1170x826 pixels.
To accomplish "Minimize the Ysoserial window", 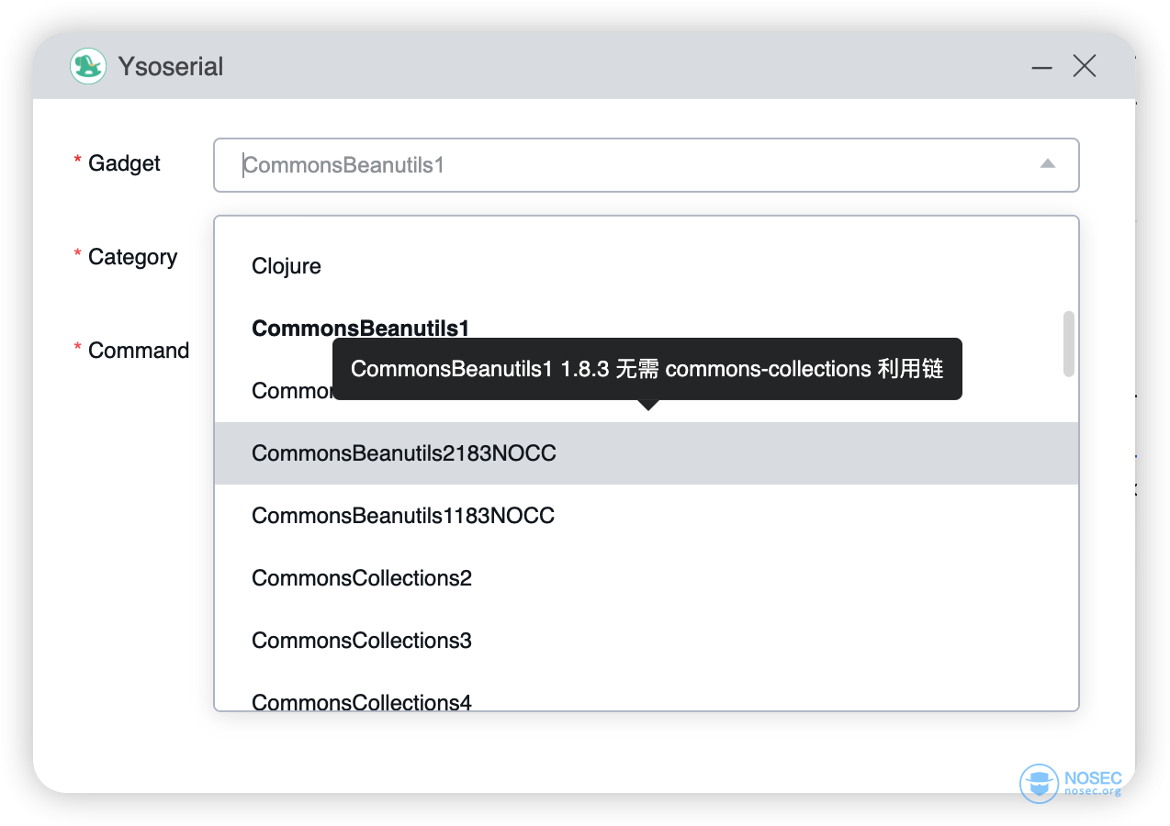I will point(1041,67).
